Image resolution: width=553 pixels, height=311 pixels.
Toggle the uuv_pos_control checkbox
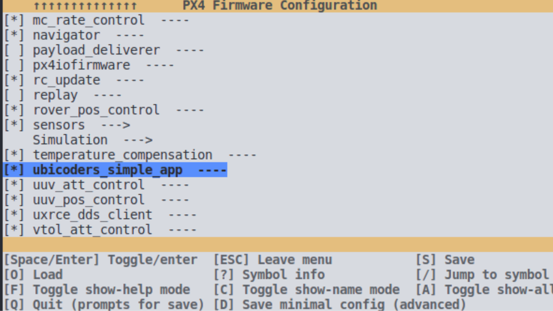14,200
